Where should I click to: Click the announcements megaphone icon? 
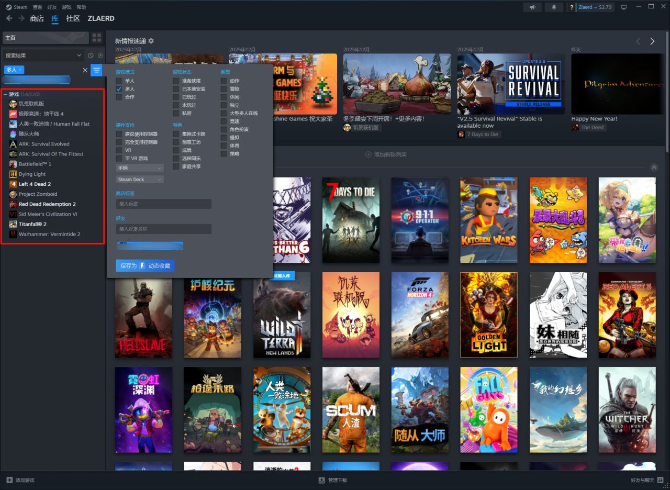(x=532, y=7)
